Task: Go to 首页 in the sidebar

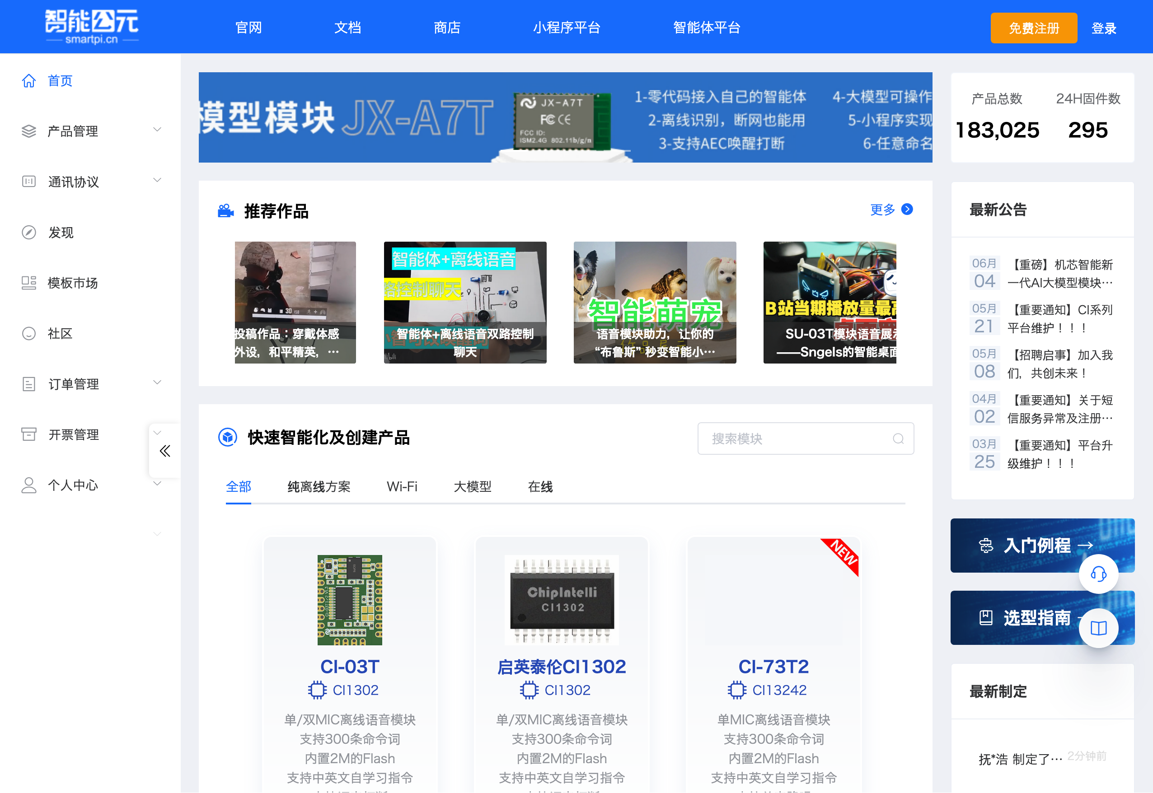Action: click(60, 80)
